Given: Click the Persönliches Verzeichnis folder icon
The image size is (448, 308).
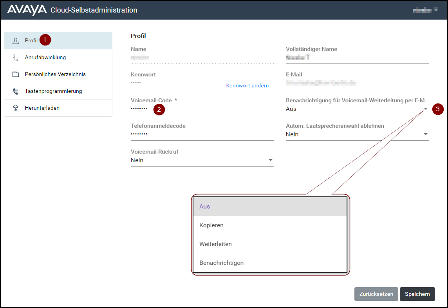Looking at the screenshot, I should [x=16, y=74].
